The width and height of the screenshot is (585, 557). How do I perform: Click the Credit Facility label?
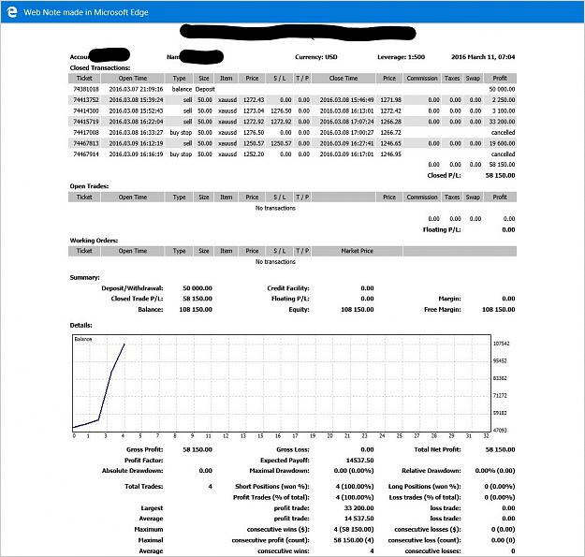click(288, 288)
